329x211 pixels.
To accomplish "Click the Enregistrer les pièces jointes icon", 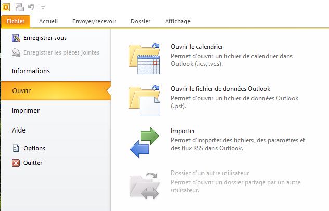I will pos(16,52).
